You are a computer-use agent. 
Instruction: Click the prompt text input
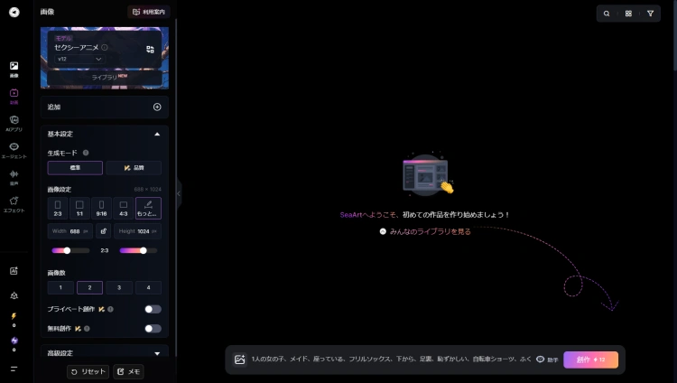(x=391, y=360)
